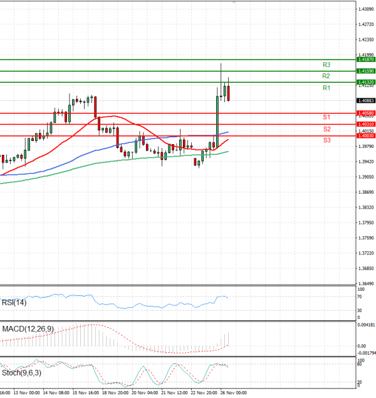Click the 18 Nov 20:00 time label
This screenshot has width=376, height=398.
click(115, 392)
